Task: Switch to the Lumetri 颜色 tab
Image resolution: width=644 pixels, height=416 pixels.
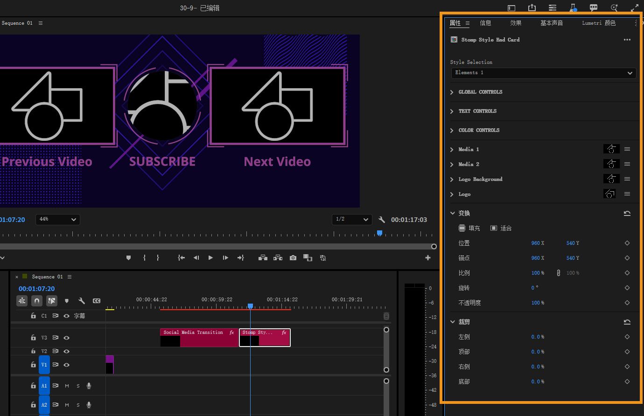Action: point(598,23)
